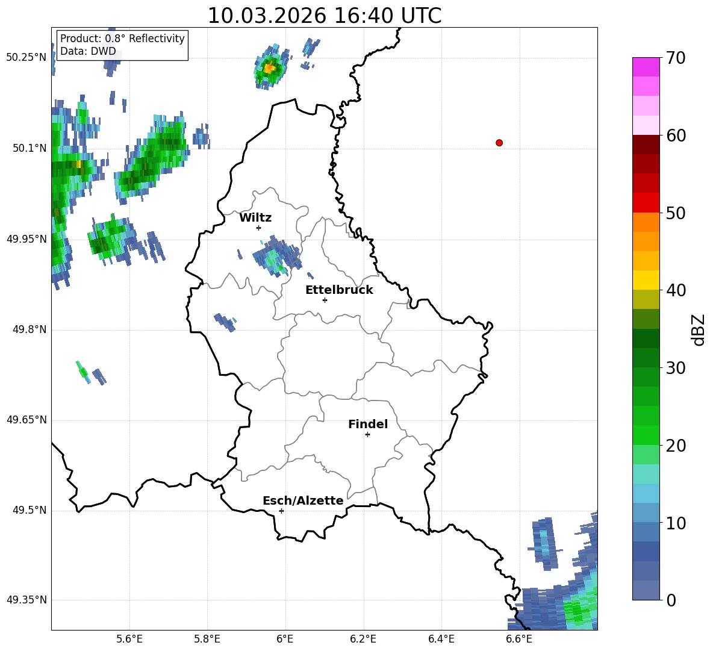
Task: Pick the dark green swatch above 30
Action: 646,358
